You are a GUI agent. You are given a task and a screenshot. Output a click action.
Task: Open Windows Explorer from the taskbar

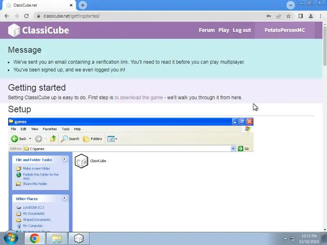[57, 238]
